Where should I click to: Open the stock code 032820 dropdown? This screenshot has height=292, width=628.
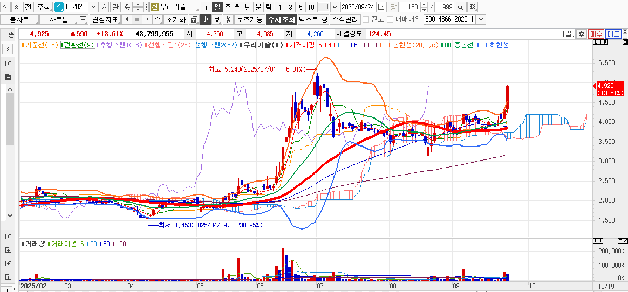pos(93,7)
